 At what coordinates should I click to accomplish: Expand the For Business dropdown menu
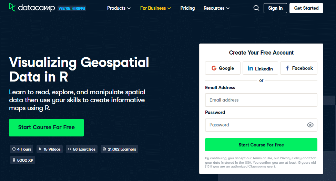tap(155, 8)
